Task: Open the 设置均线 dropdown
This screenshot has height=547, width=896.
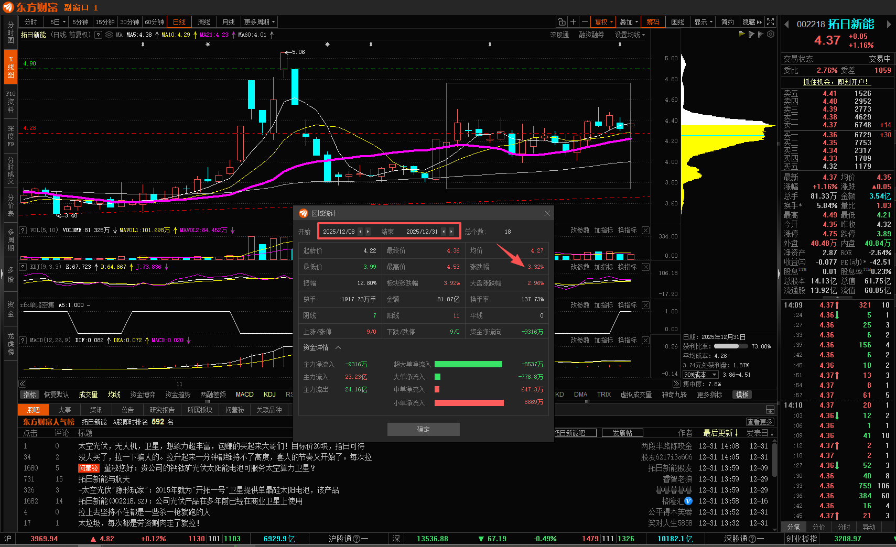Action: pos(630,35)
